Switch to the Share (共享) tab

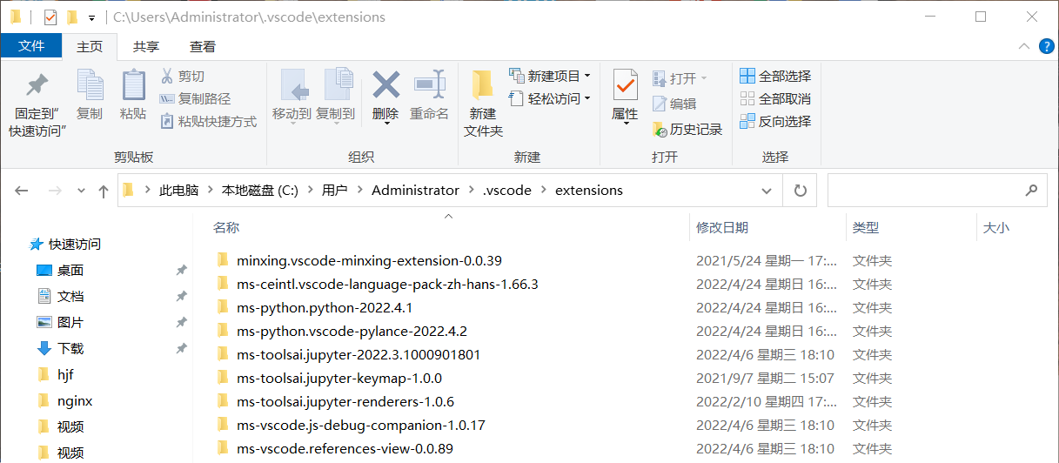pyautogui.click(x=146, y=46)
